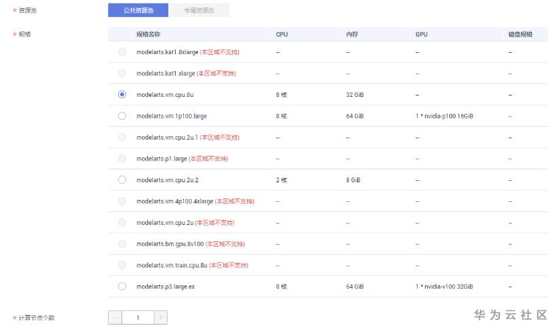Screen dimensions: 556x332
Task: Click the 内存 column header
Action: tap(352, 34)
